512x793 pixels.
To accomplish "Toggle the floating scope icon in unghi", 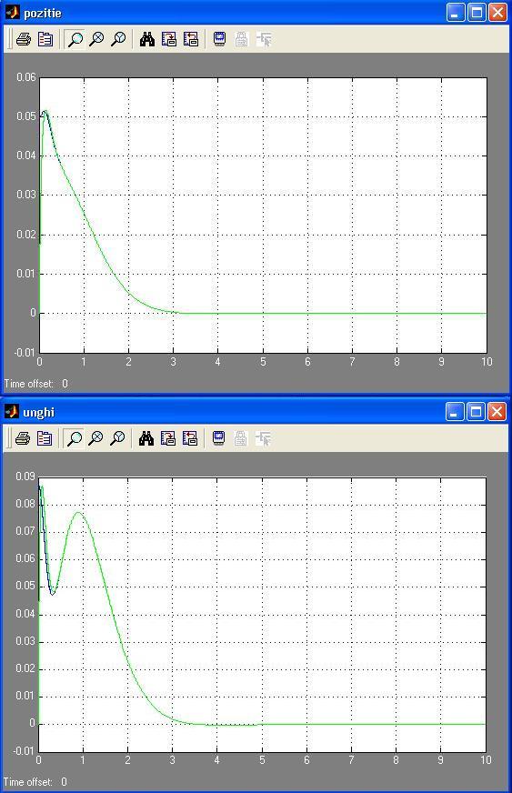I will click(x=218, y=438).
